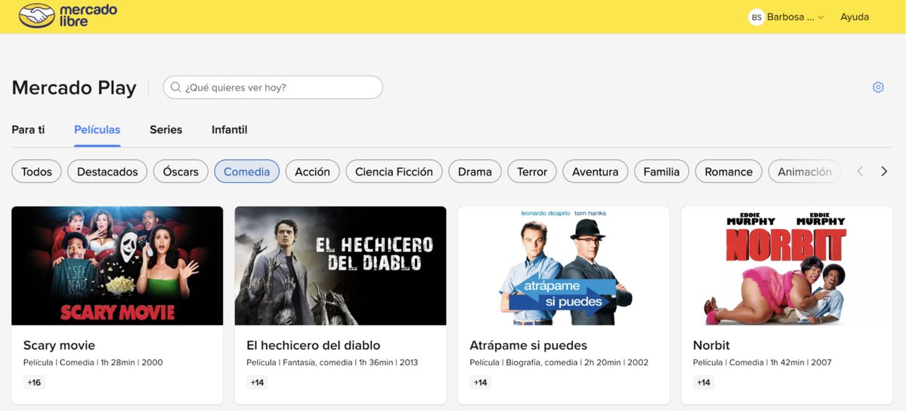
Task: Open the Atrápame si puedes poster
Action: [564, 266]
